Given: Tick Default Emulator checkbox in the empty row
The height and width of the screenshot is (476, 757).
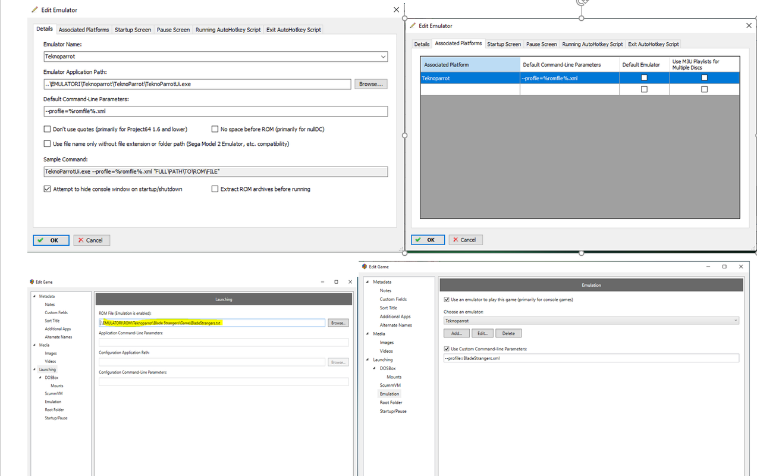Looking at the screenshot, I should pyautogui.click(x=644, y=89).
